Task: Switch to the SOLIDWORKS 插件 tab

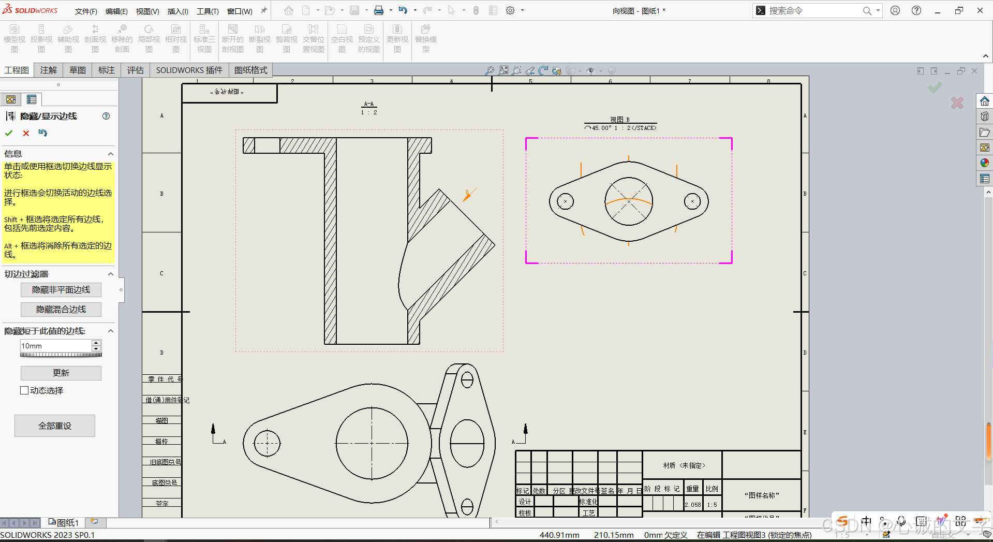Action: [x=189, y=70]
